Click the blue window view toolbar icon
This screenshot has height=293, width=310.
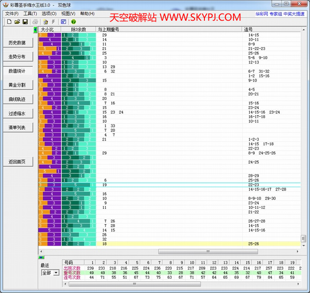[63, 22]
